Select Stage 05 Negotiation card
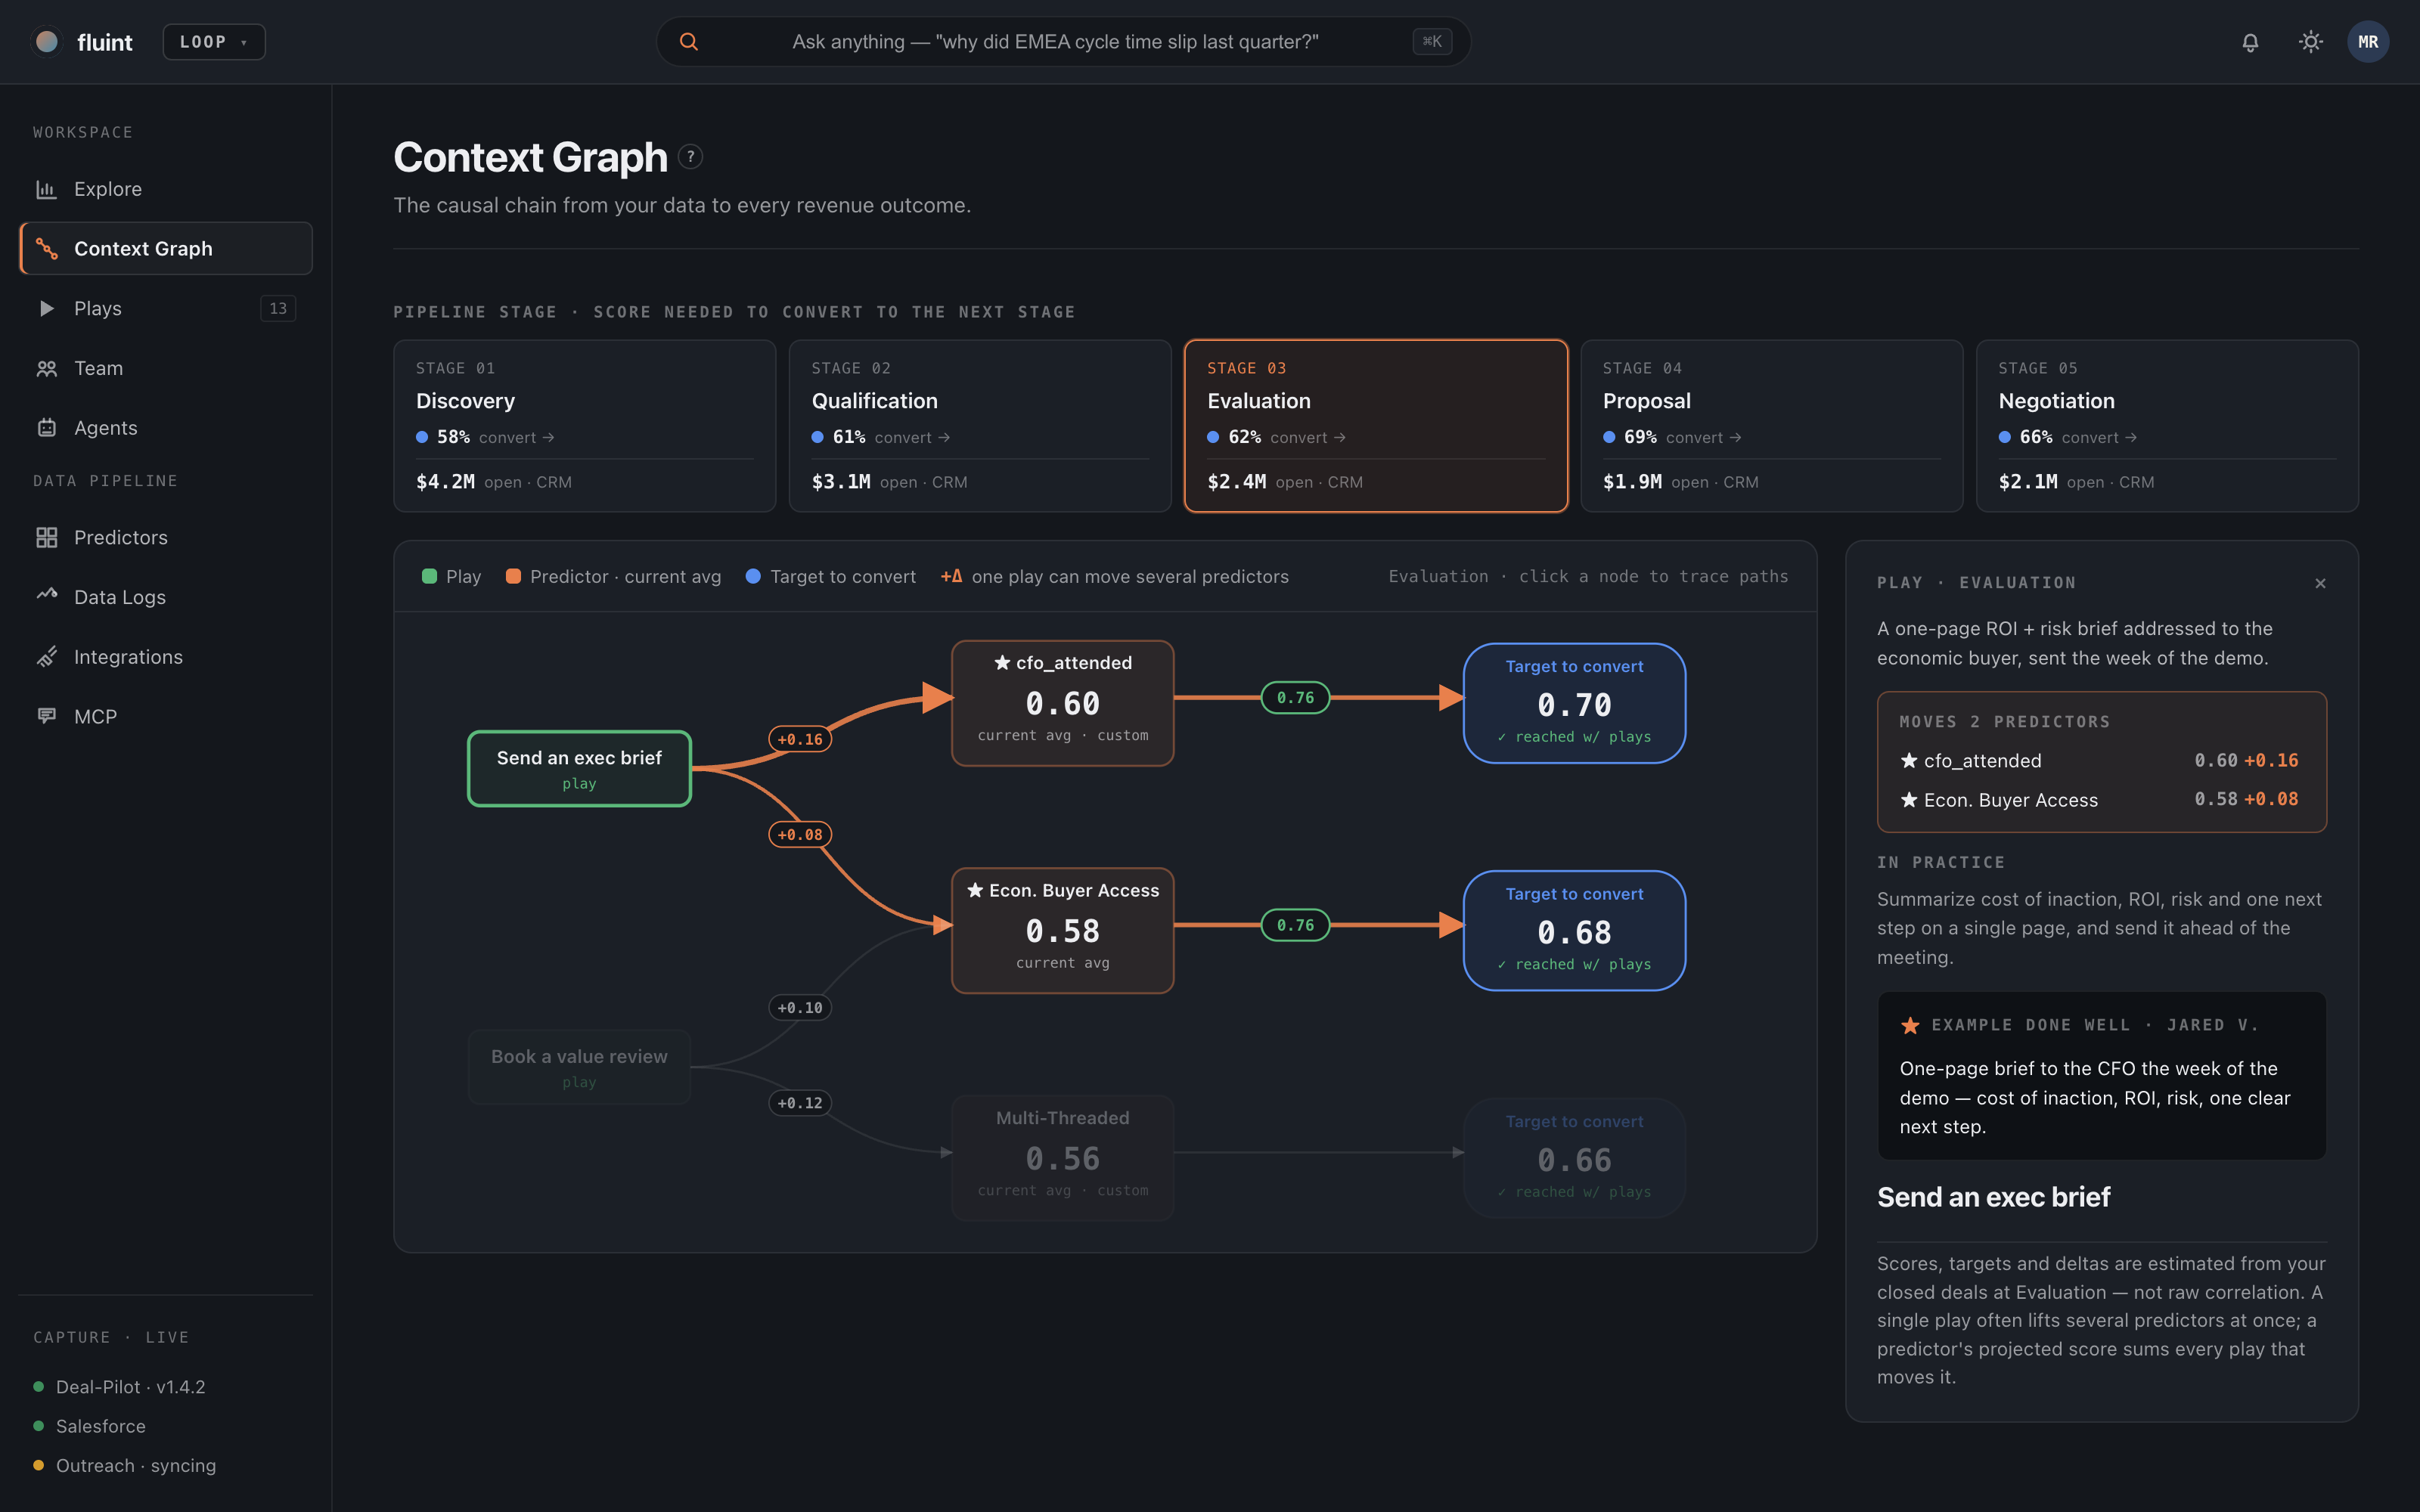The height and width of the screenshot is (1512, 2420). coord(2167,426)
